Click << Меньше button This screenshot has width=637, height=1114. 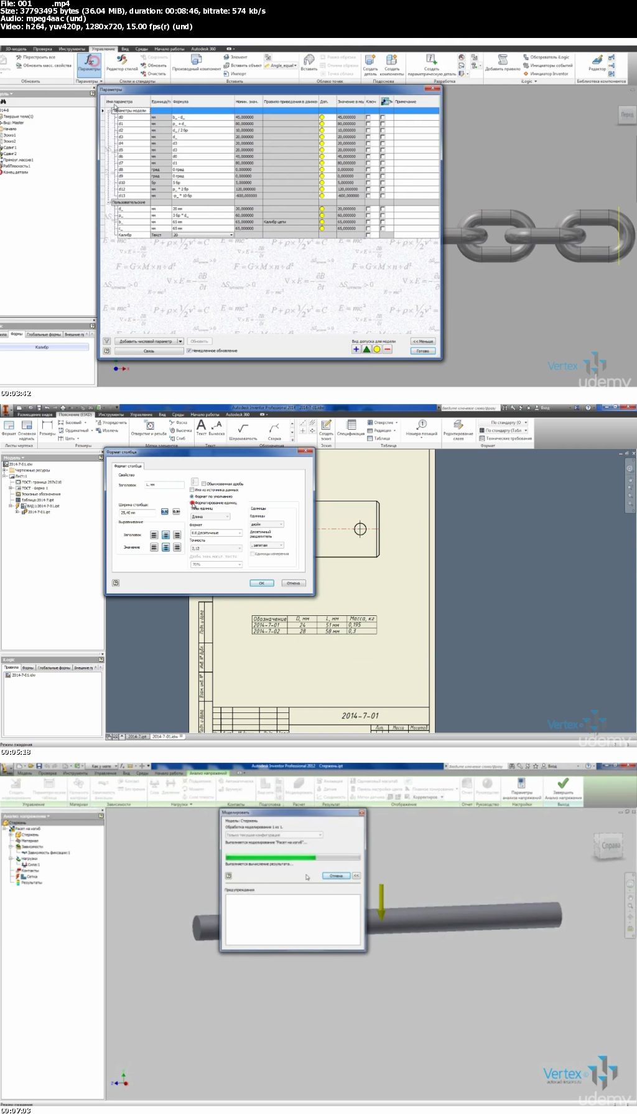coord(423,341)
